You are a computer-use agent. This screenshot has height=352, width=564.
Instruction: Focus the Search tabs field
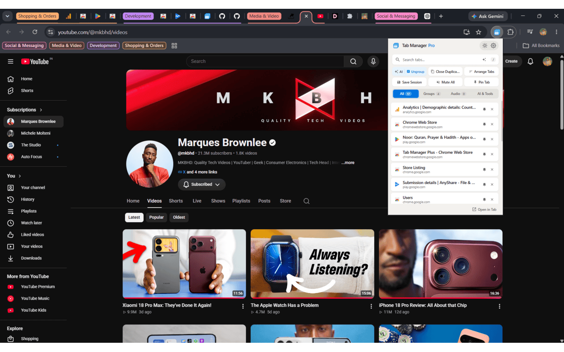[x=445, y=59]
